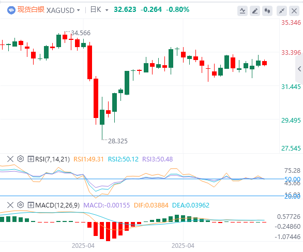
Task: Select the MACD(12,26,9) indicator label
Action: click(x=57, y=205)
